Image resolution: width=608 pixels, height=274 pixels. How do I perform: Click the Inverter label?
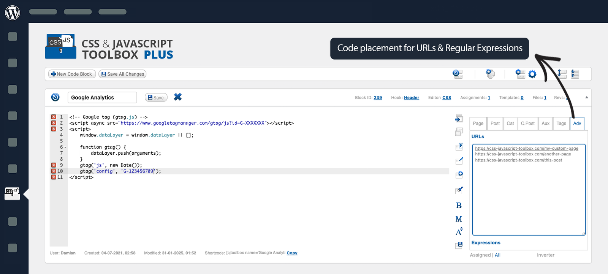pyautogui.click(x=546, y=255)
